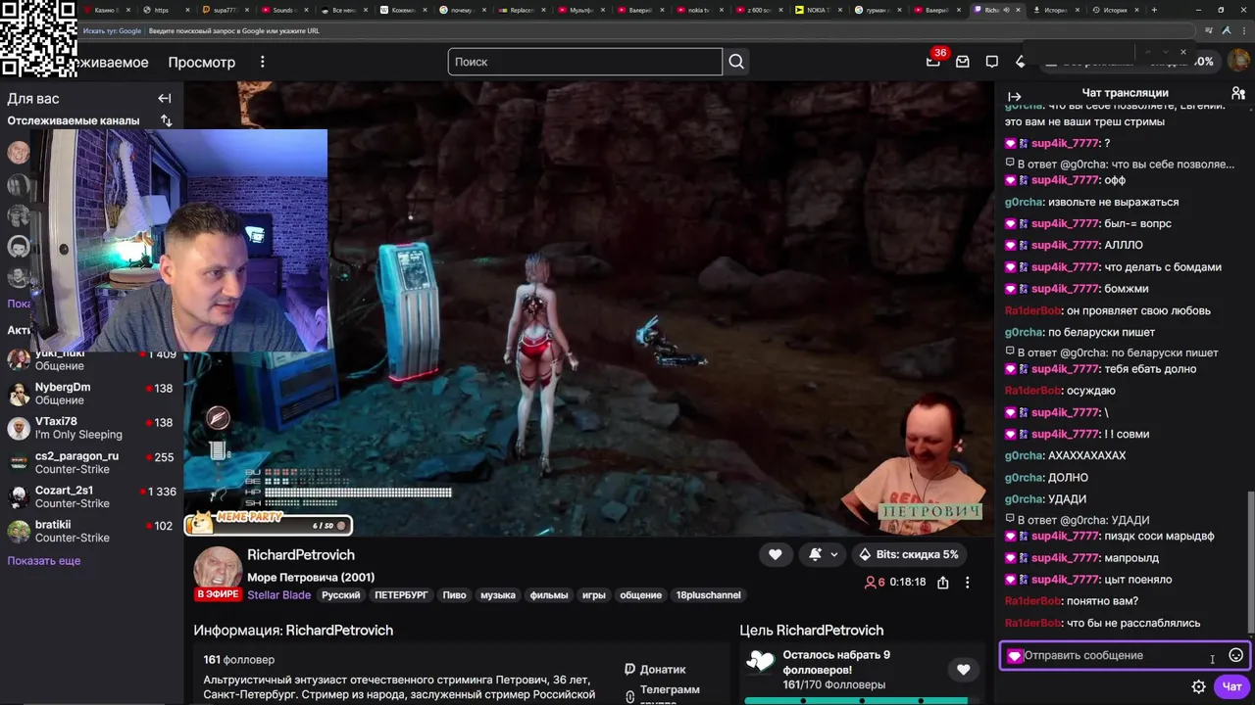Open stream three-dot options menu
The width and height of the screenshot is (1255, 705).
point(967,582)
